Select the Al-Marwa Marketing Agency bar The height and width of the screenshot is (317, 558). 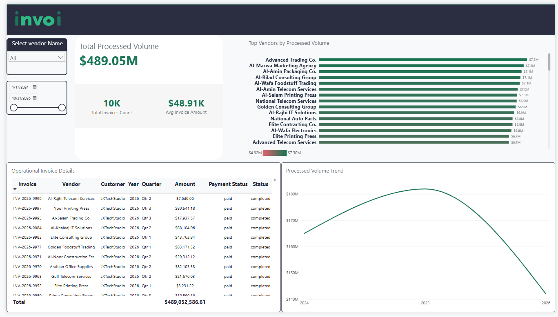click(x=421, y=66)
